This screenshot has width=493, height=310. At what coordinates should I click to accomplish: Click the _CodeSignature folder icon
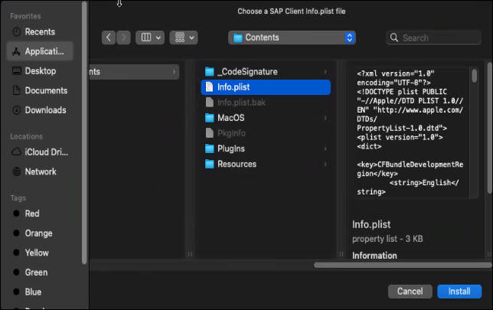(x=210, y=72)
